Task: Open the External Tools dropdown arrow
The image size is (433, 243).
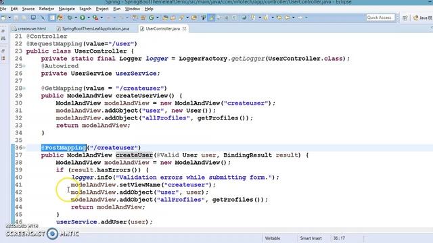Action: tap(101, 18)
